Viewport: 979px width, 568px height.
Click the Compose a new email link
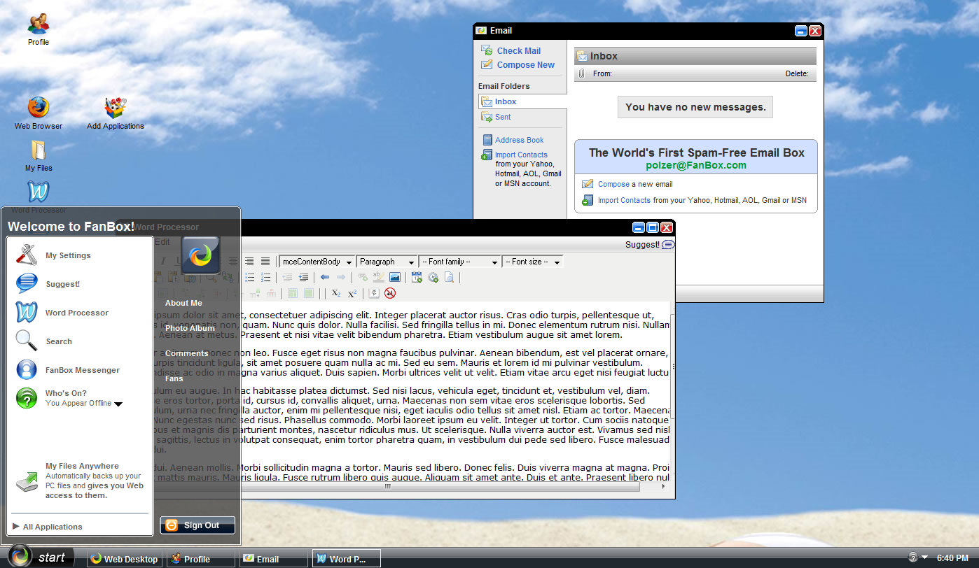(x=613, y=184)
